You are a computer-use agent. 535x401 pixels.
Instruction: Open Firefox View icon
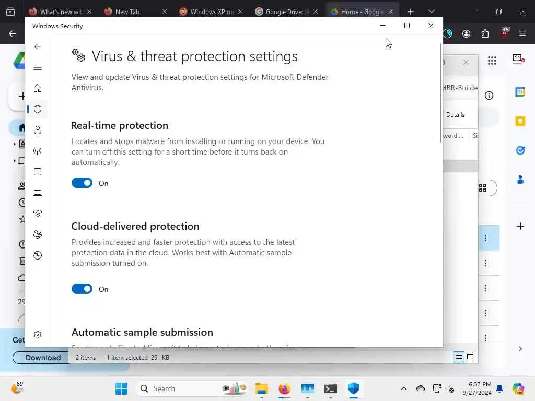pyautogui.click(x=10, y=11)
